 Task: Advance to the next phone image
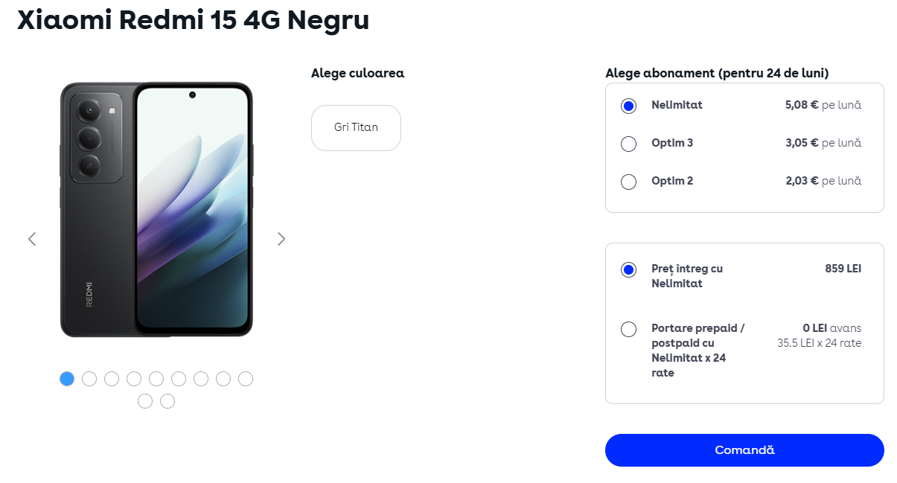tap(281, 239)
